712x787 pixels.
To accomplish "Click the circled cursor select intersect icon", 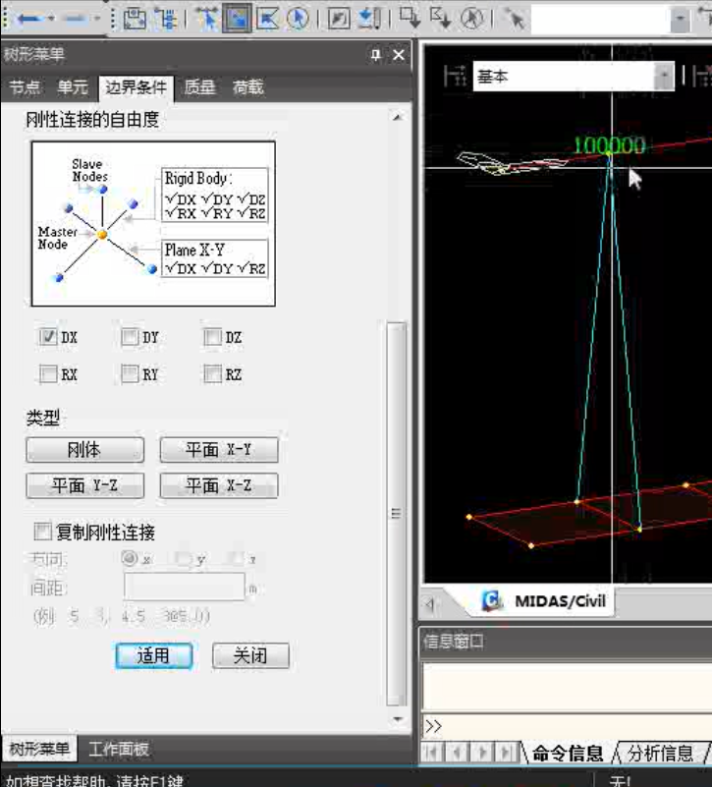I will [298, 18].
